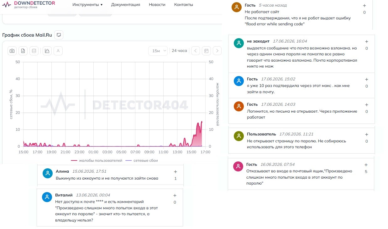The width and height of the screenshot is (388, 229).
Task: Go to previous period with left arrow
Action: (x=195, y=51)
